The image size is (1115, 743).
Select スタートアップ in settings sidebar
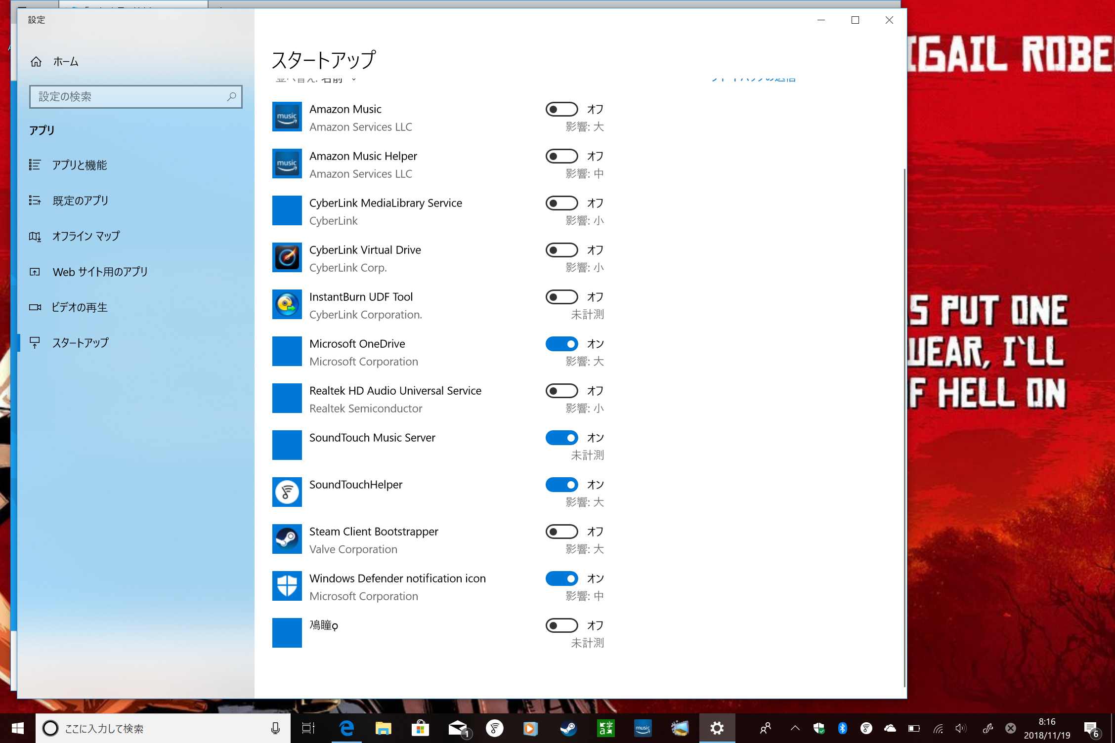(136, 343)
